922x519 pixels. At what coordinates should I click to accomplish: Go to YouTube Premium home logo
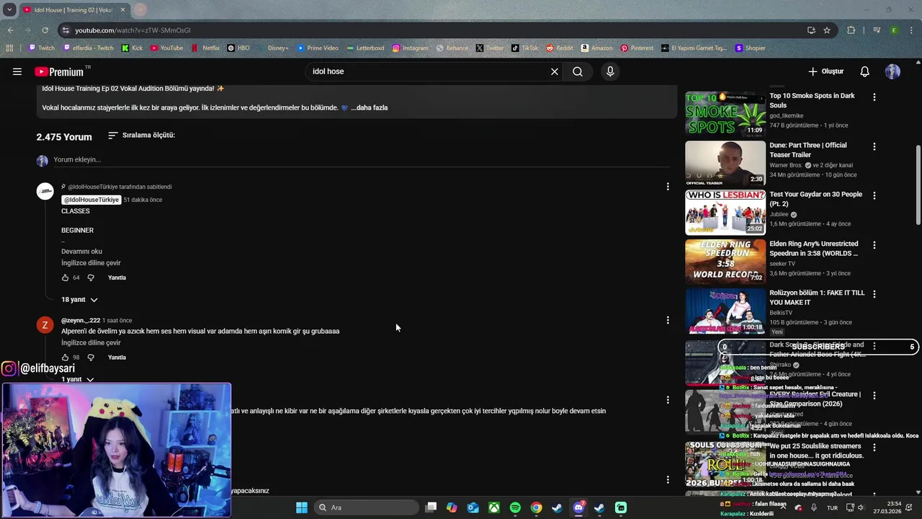pos(59,71)
